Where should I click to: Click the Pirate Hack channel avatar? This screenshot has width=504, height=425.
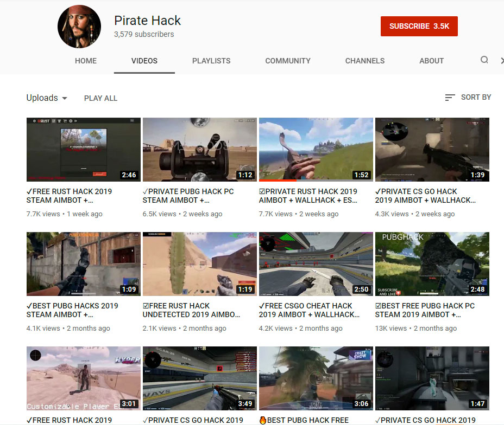[79, 27]
